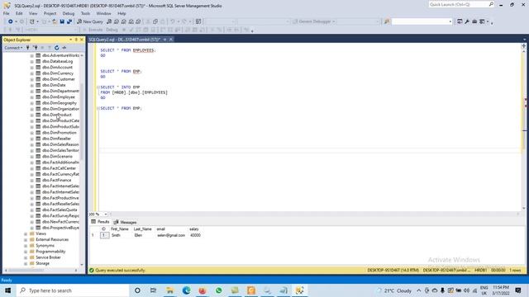Screen dimensions: 529x297
Task: Open the Connect dropdown in Object Explorer
Action: 13,48
